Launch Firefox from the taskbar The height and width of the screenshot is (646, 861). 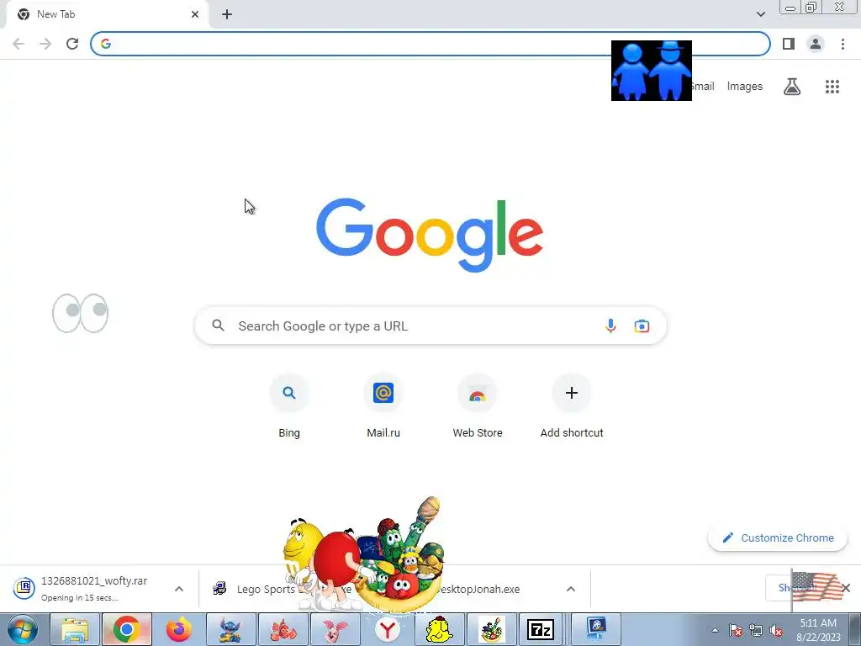(179, 629)
